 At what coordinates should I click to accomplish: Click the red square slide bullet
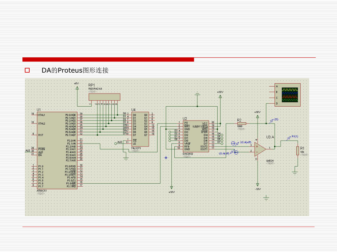coord(27,70)
